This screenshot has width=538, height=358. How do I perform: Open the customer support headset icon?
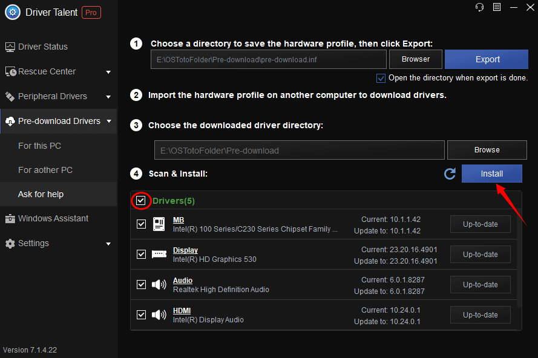479,7
